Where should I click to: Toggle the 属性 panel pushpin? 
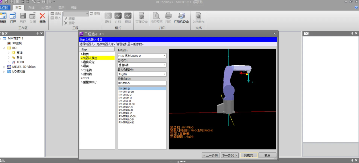tap(352, 33)
